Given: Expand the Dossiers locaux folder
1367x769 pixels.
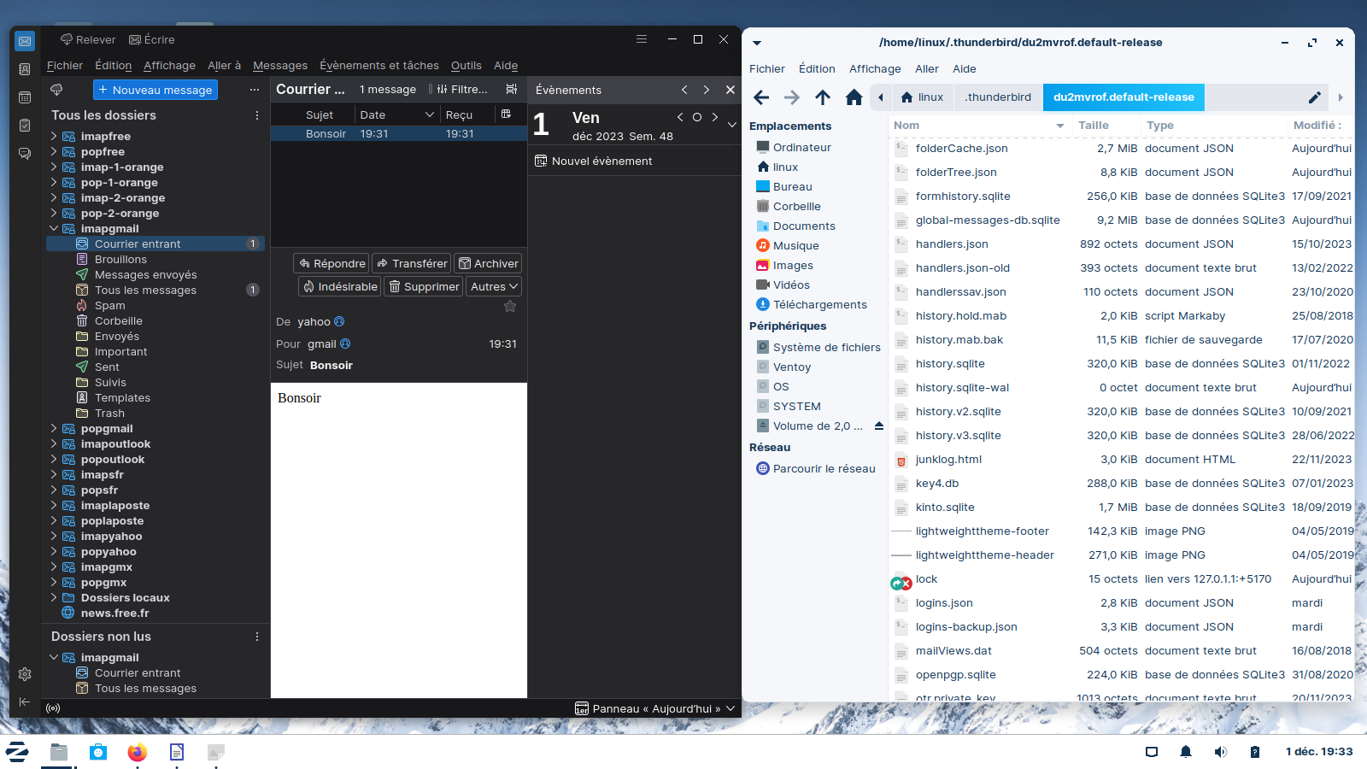Looking at the screenshot, I should 54,597.
